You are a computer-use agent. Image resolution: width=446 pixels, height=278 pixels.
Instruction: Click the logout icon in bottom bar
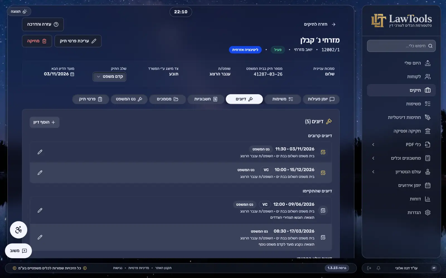click(369, 268)
